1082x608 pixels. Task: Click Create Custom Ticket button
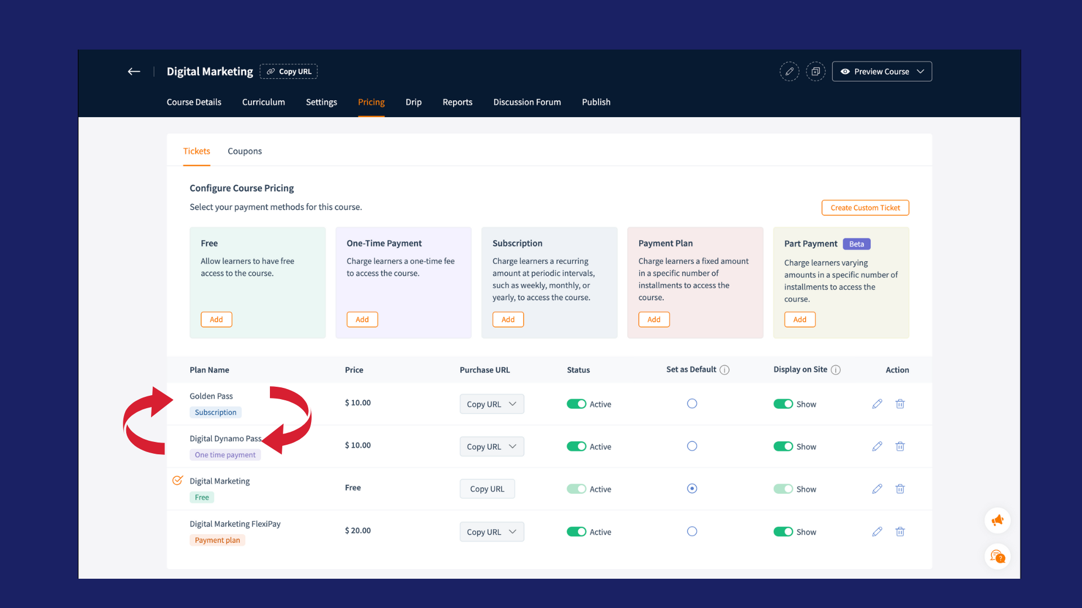pos(865,208)
